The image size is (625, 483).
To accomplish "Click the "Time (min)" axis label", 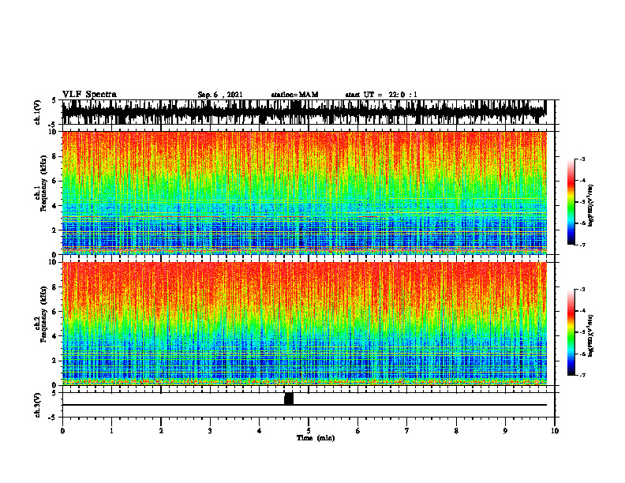I will click(x=316, y=438).
